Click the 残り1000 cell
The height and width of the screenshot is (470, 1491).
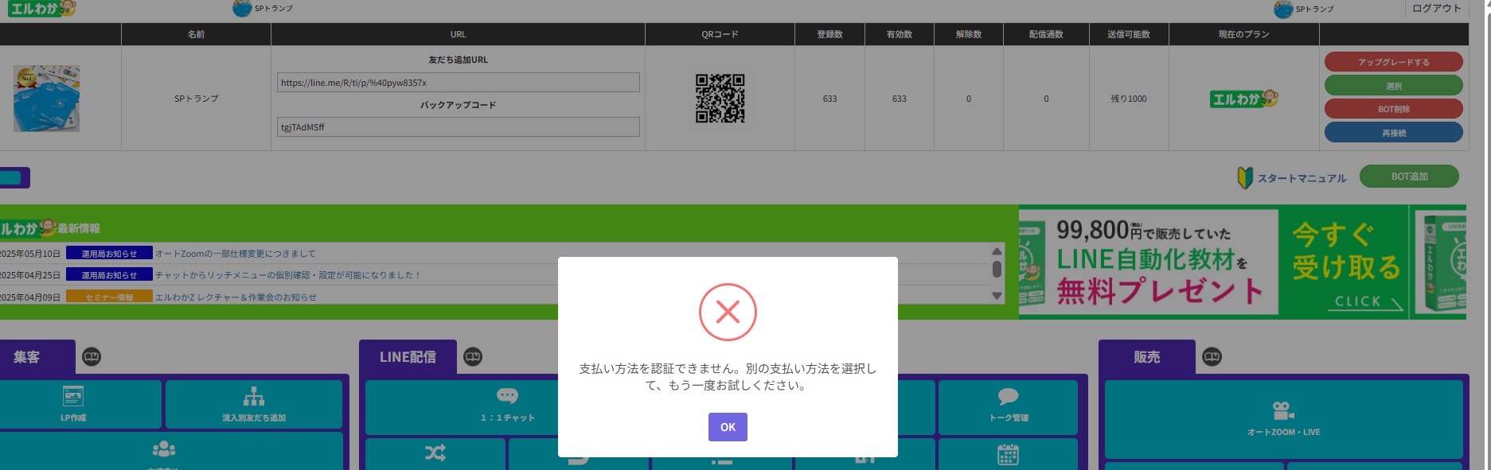pos(1129,99)
